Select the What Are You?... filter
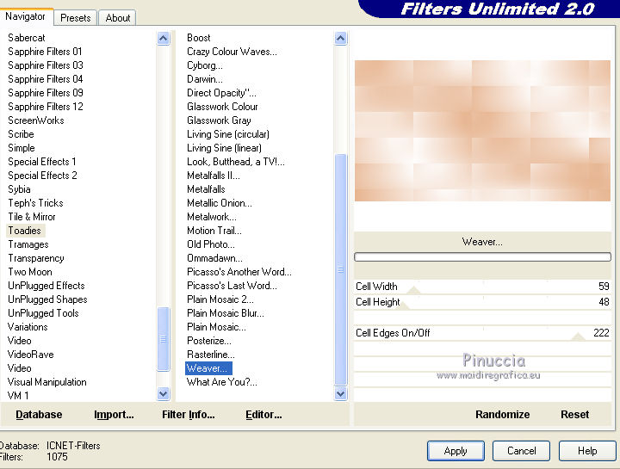Viewport: 620px width, 469px height. point(222,382)
